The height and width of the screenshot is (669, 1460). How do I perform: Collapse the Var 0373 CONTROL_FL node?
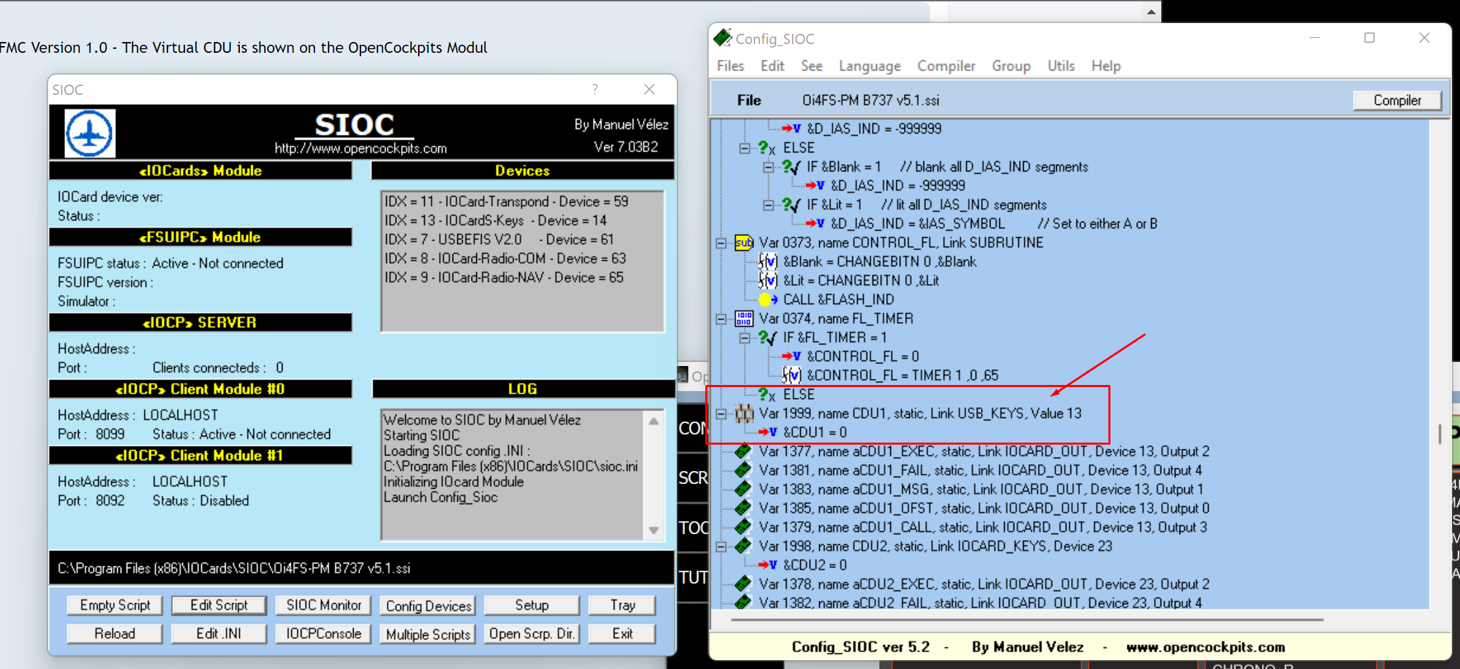pos(722,243)
